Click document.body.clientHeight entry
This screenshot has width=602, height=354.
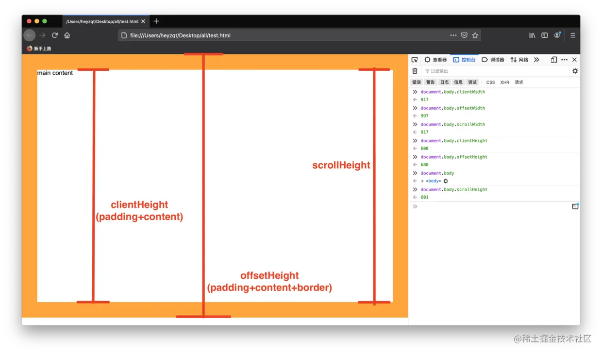[x=454, y=141]
